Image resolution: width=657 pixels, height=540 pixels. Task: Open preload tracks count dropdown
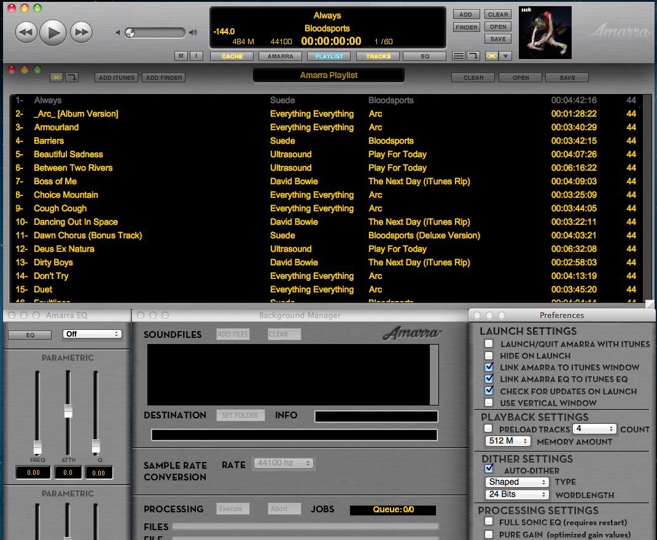point(594,428)
